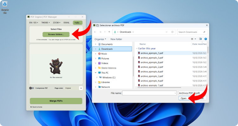Select Windows (C:) drive
238x126 pixels.
point(109,77)
